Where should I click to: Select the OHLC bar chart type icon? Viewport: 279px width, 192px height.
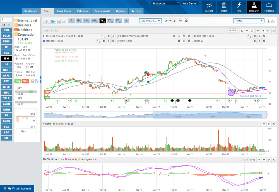tap(50, 22)
